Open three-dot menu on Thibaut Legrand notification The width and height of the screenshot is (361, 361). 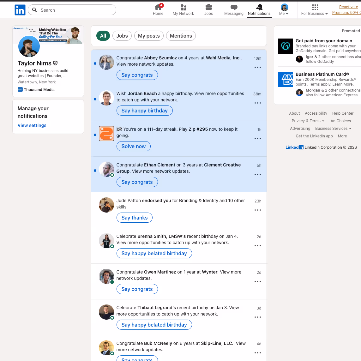(x=258, y=317)
